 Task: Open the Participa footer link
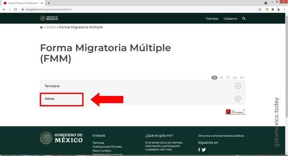coord(98,143)
